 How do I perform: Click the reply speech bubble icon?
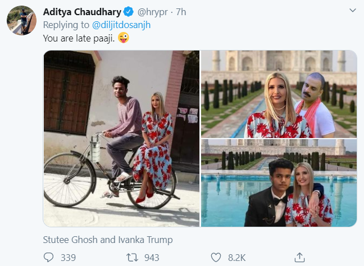(49, 258)
